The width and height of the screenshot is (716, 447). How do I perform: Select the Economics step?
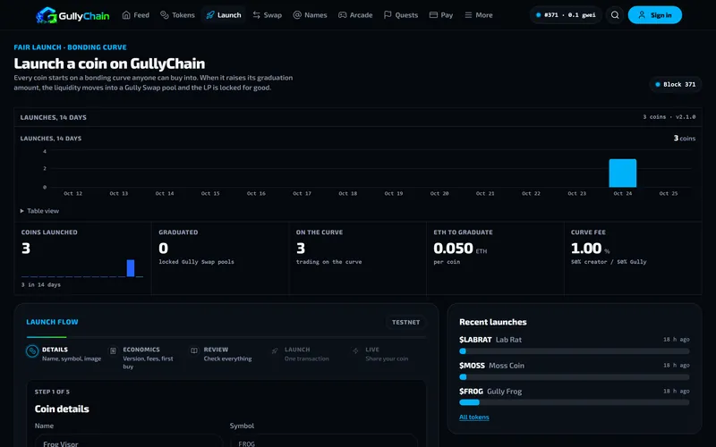click(x=142, y=357)
